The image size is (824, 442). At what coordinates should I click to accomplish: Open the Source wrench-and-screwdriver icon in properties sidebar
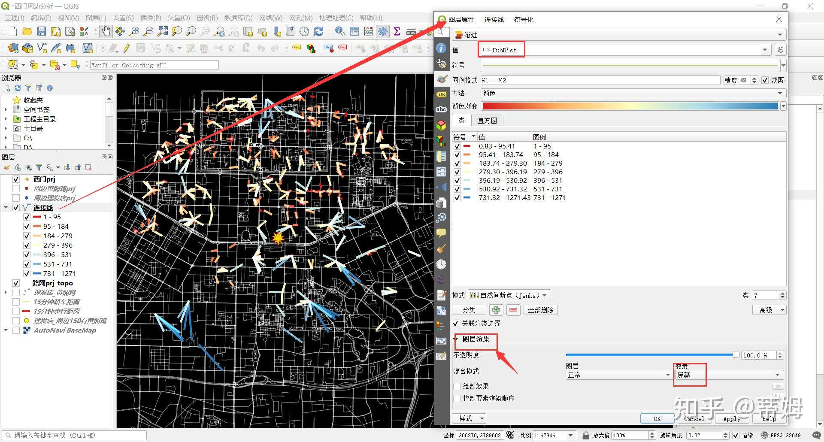pyautogui.click(x=441, y=64)
